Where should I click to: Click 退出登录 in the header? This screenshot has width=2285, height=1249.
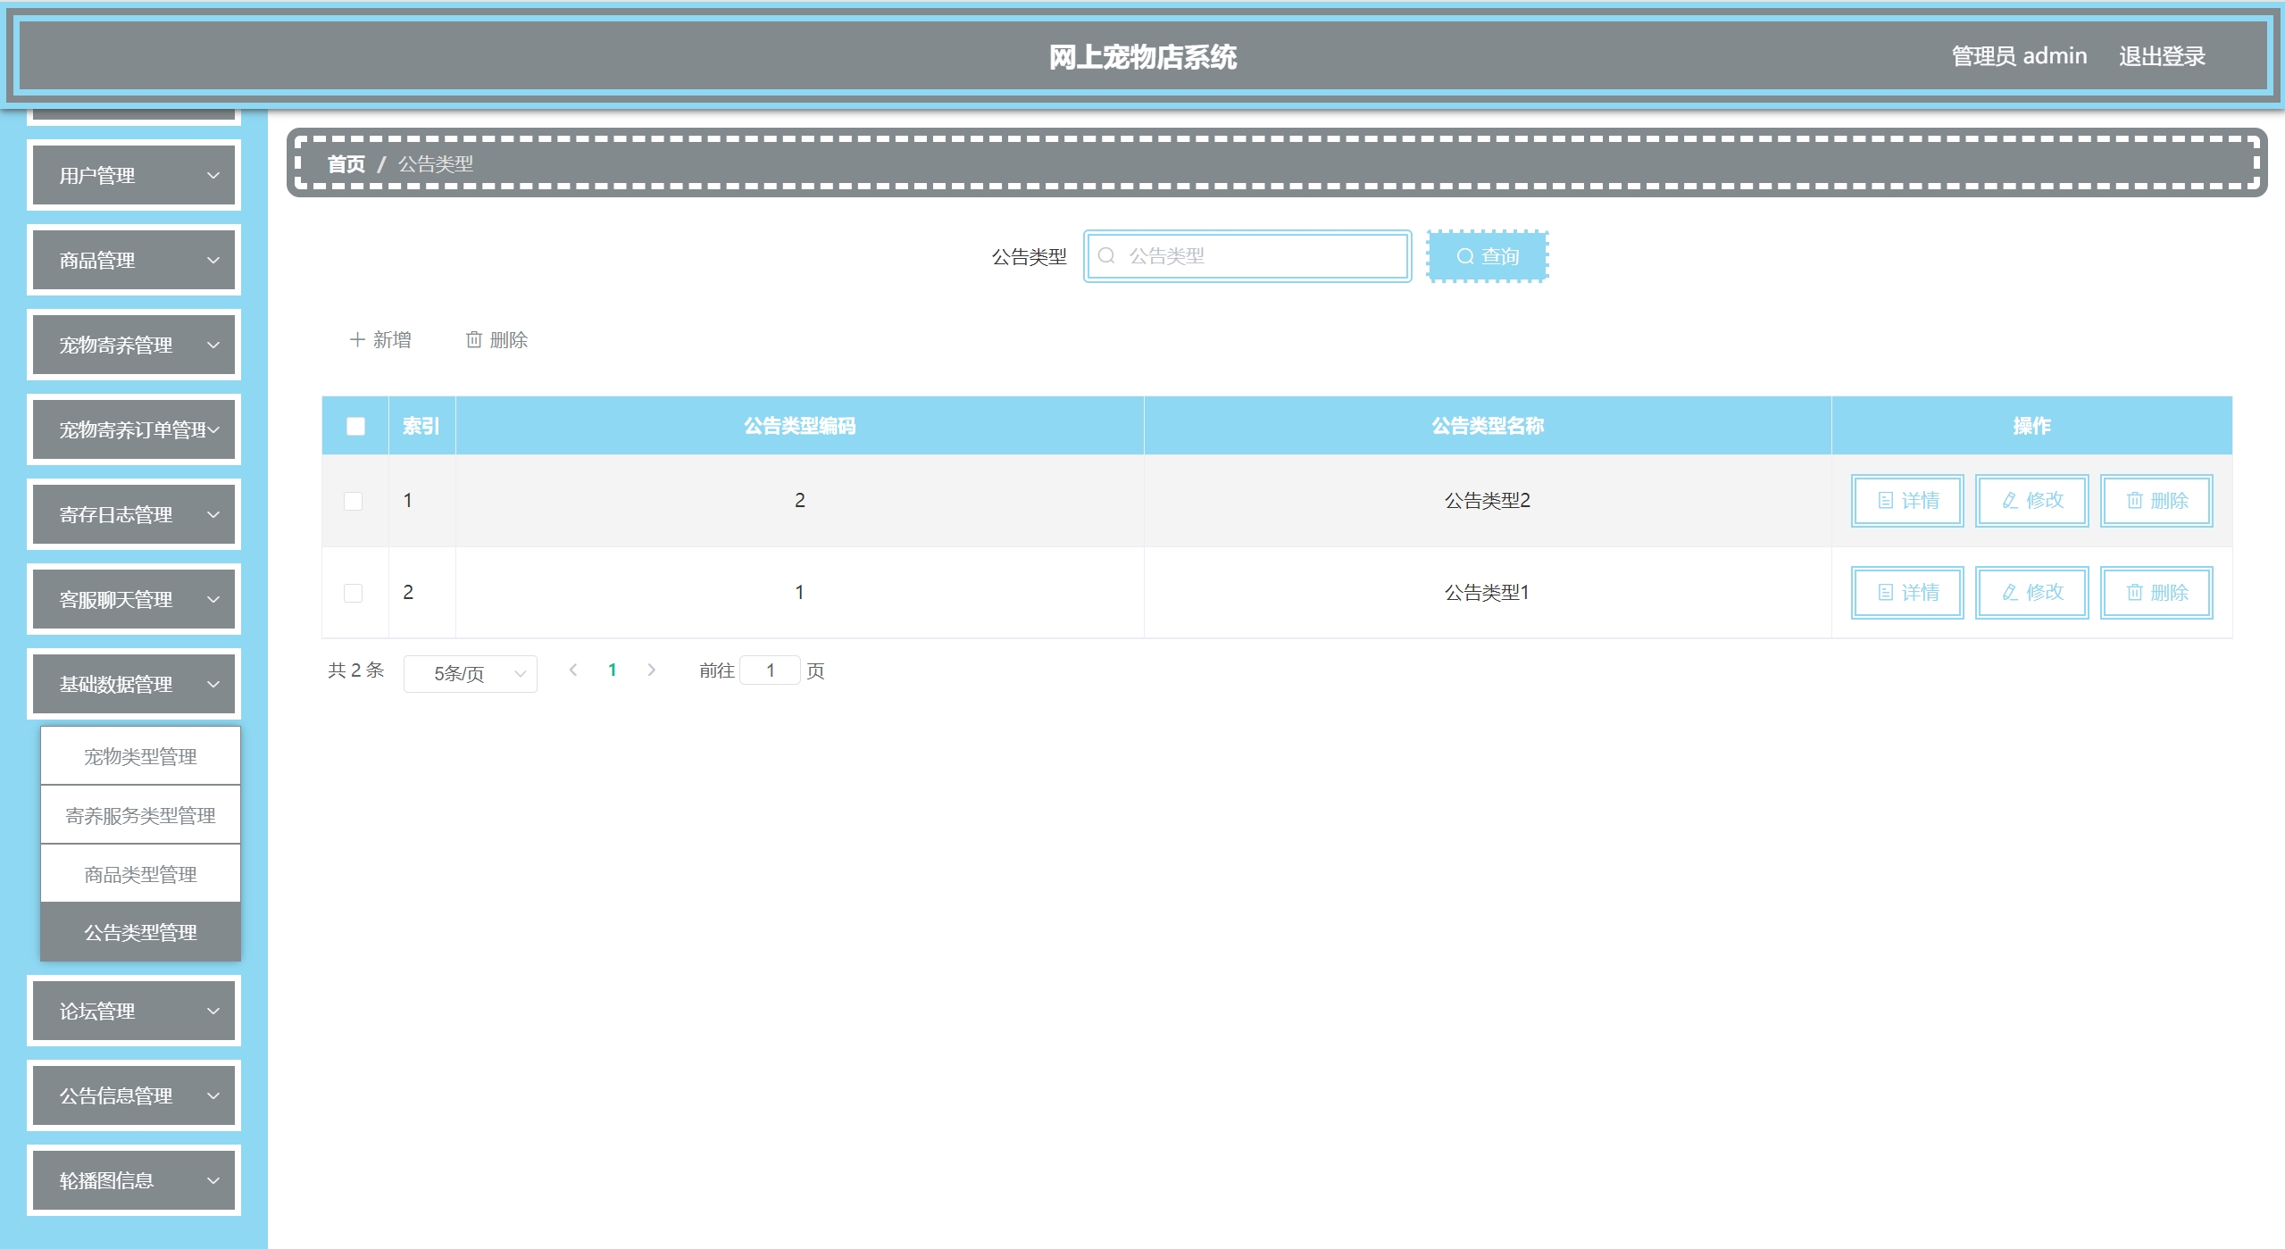pyautogui.click(x=2162, y=56)
